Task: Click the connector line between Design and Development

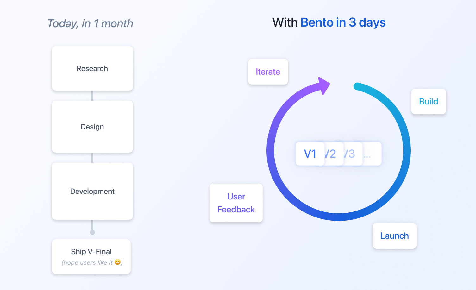Action: (x=92, y=158)
